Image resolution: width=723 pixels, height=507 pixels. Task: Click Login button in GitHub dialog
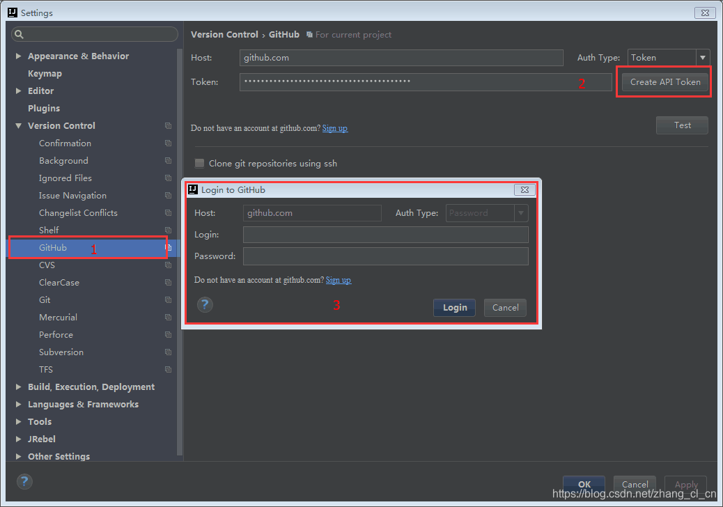point(454,307)
